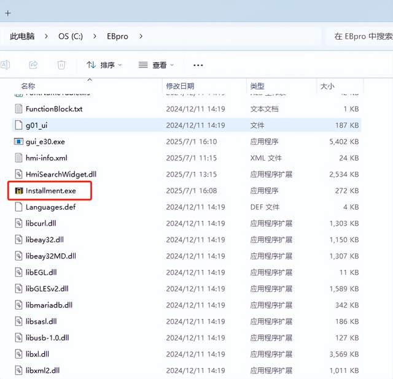Go to 此电脑 in the breadcrumb
Image resolution: width=393 pixels, height=379 pixels.
coord(22,37)
